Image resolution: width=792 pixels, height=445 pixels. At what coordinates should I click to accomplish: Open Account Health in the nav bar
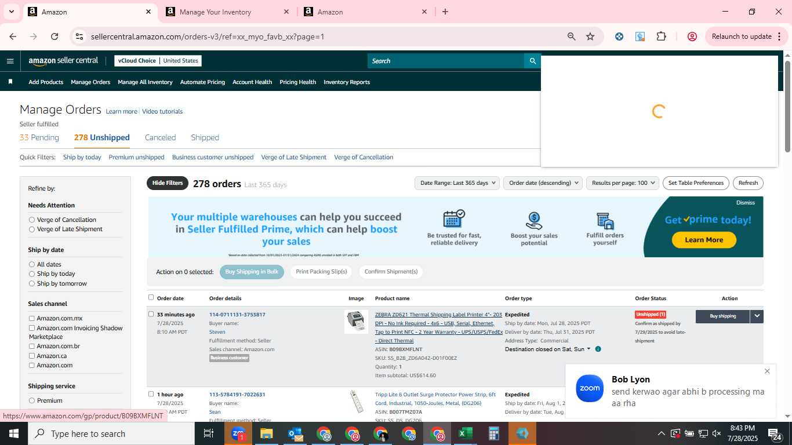252,82
